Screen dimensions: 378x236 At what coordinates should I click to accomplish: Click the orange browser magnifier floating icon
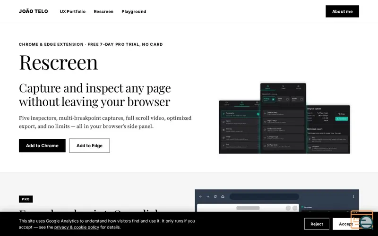[362, 219]
